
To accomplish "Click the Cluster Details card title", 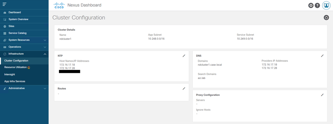I will point(66,30).
